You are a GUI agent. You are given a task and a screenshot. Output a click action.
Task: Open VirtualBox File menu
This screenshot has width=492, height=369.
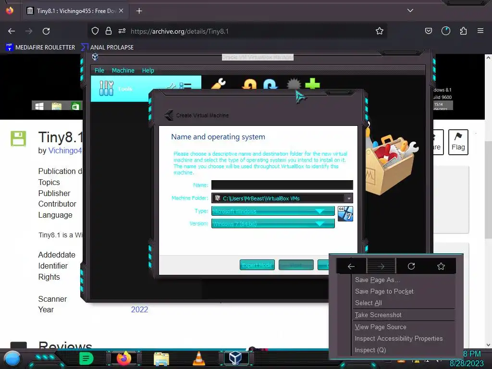pos(99,70)
